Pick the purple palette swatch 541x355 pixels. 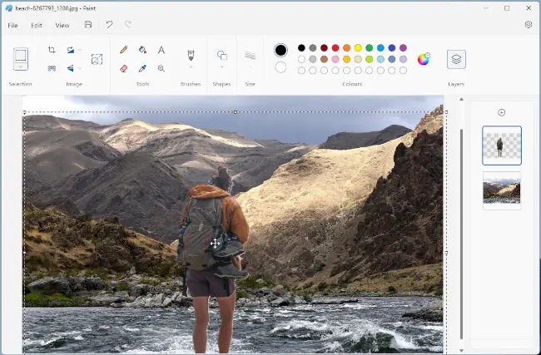[403, 48]
